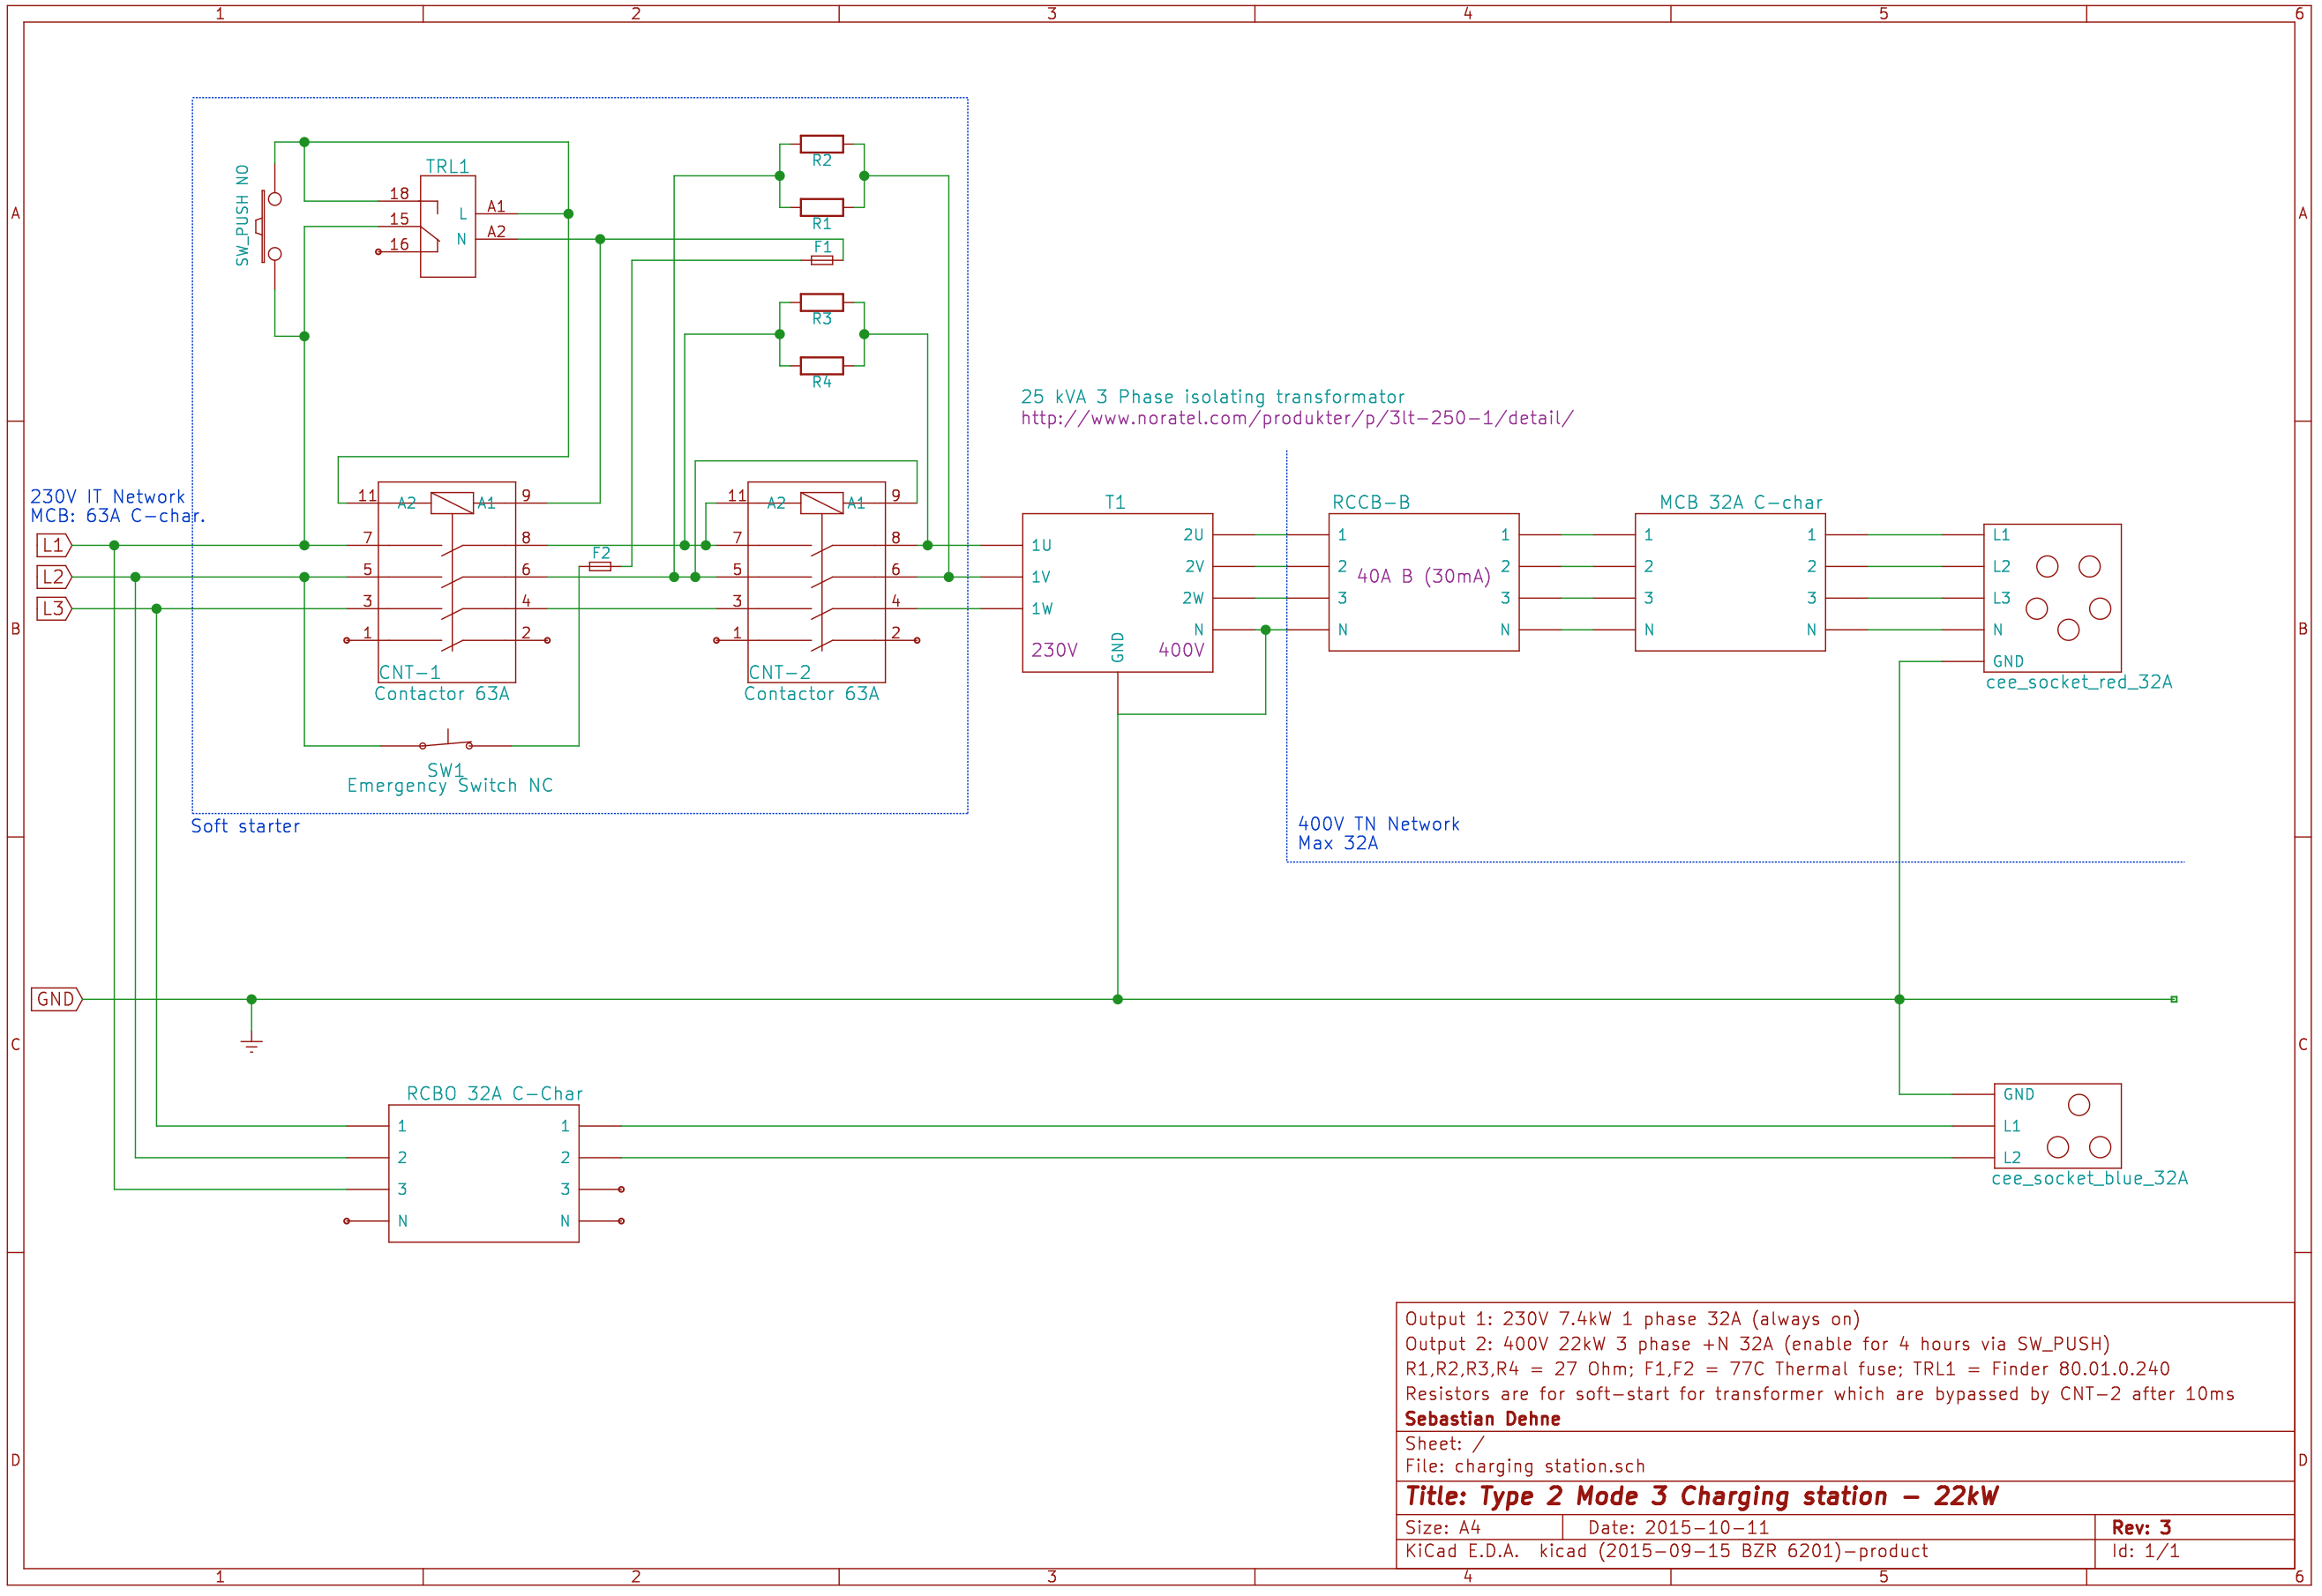Click the GND input port label
The height and width of the screenshot is (1596, 2322).
click(56, 999)
